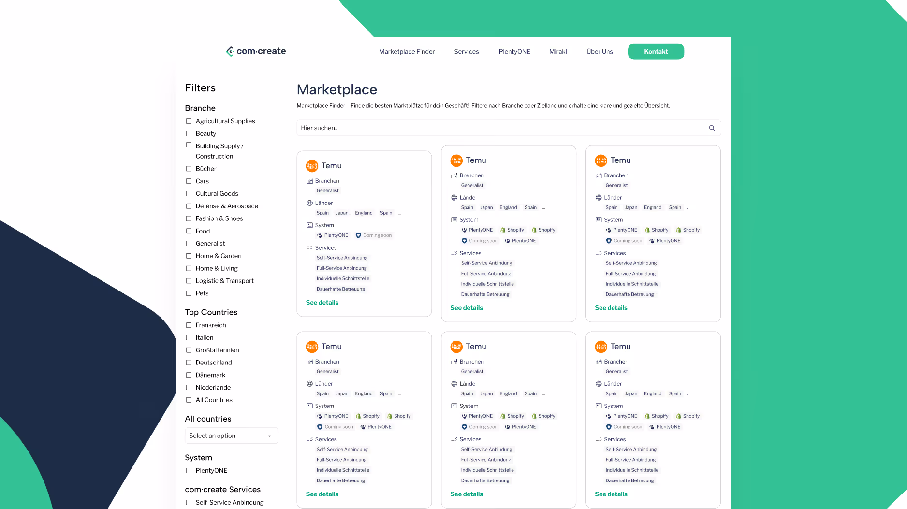Open See details in bottom-left card
The height and width of the screenshot is (509, 907).
point(322,494)
